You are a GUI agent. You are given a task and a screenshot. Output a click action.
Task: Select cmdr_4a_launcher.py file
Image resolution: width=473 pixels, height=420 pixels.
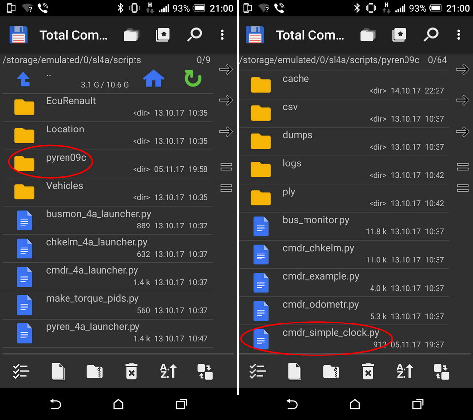pyautogui.click(x=108, y=277)
